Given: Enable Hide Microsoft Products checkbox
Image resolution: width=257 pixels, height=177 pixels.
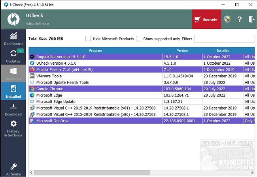Looking at the screenshot, I should (88, 39).
